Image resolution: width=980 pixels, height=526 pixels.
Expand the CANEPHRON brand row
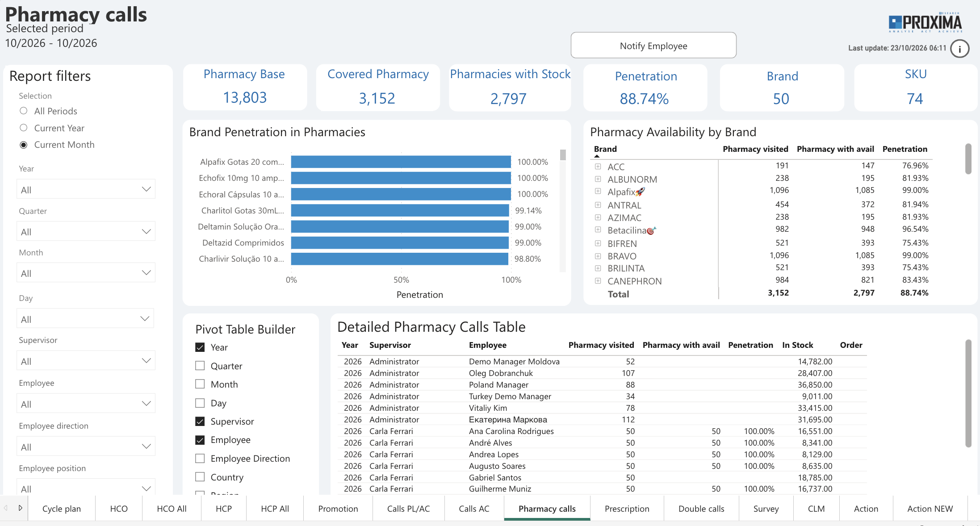(x=598, y=281)
